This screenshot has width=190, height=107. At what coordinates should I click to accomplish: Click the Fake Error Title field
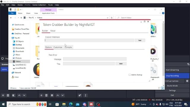tap(89, 64)
